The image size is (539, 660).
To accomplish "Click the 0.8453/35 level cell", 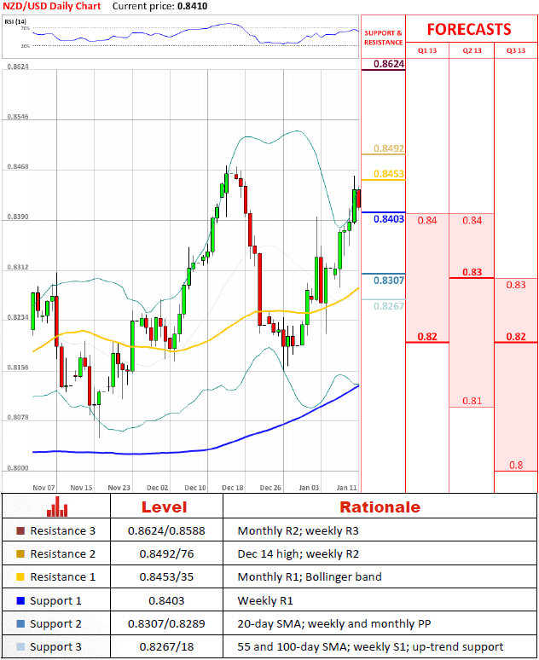I will 166,576.
